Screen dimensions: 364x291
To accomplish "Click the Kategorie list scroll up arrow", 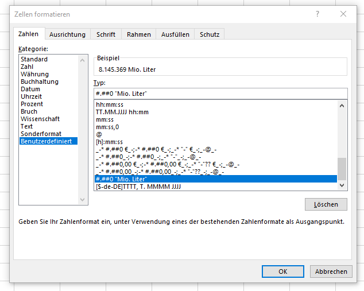I will 82,60.
